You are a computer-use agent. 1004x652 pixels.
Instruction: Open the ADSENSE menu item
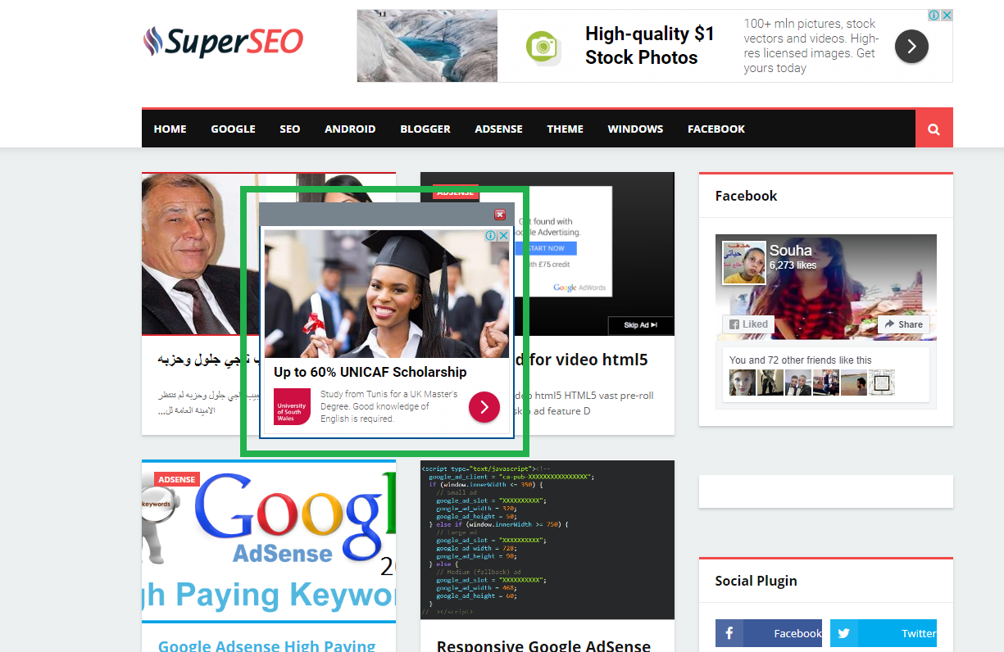click(498, 129)
